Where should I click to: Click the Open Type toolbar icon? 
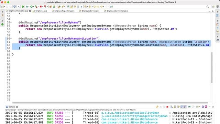tap(59, 7)
